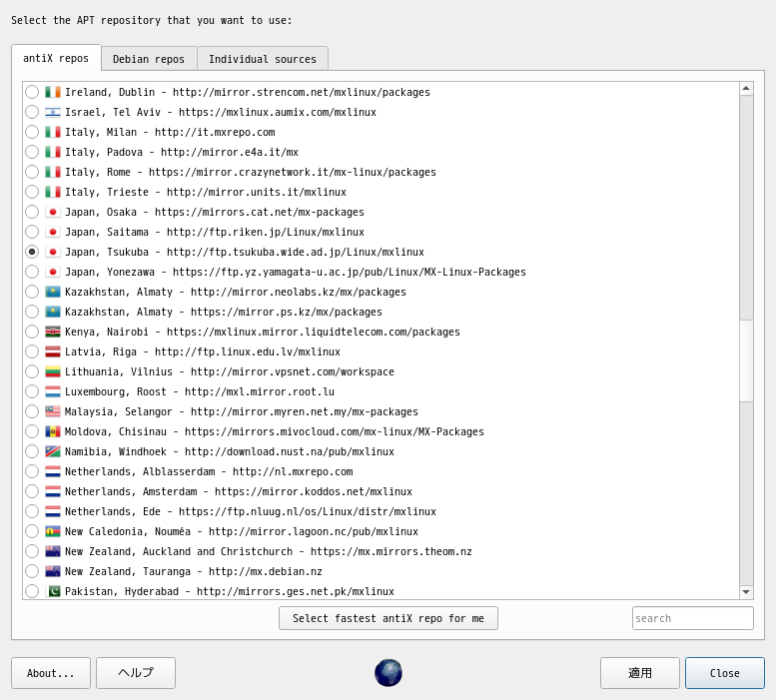Click the Kenya flag icon beside Nairobi
Viewport: 776px width, 700px height.
[53, 332]
